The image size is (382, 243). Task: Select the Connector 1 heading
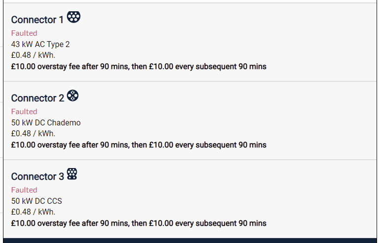37,20
